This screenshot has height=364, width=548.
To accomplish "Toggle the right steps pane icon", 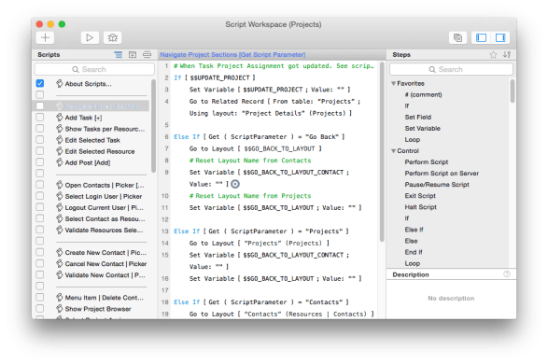I will click(x=500, y=37).
